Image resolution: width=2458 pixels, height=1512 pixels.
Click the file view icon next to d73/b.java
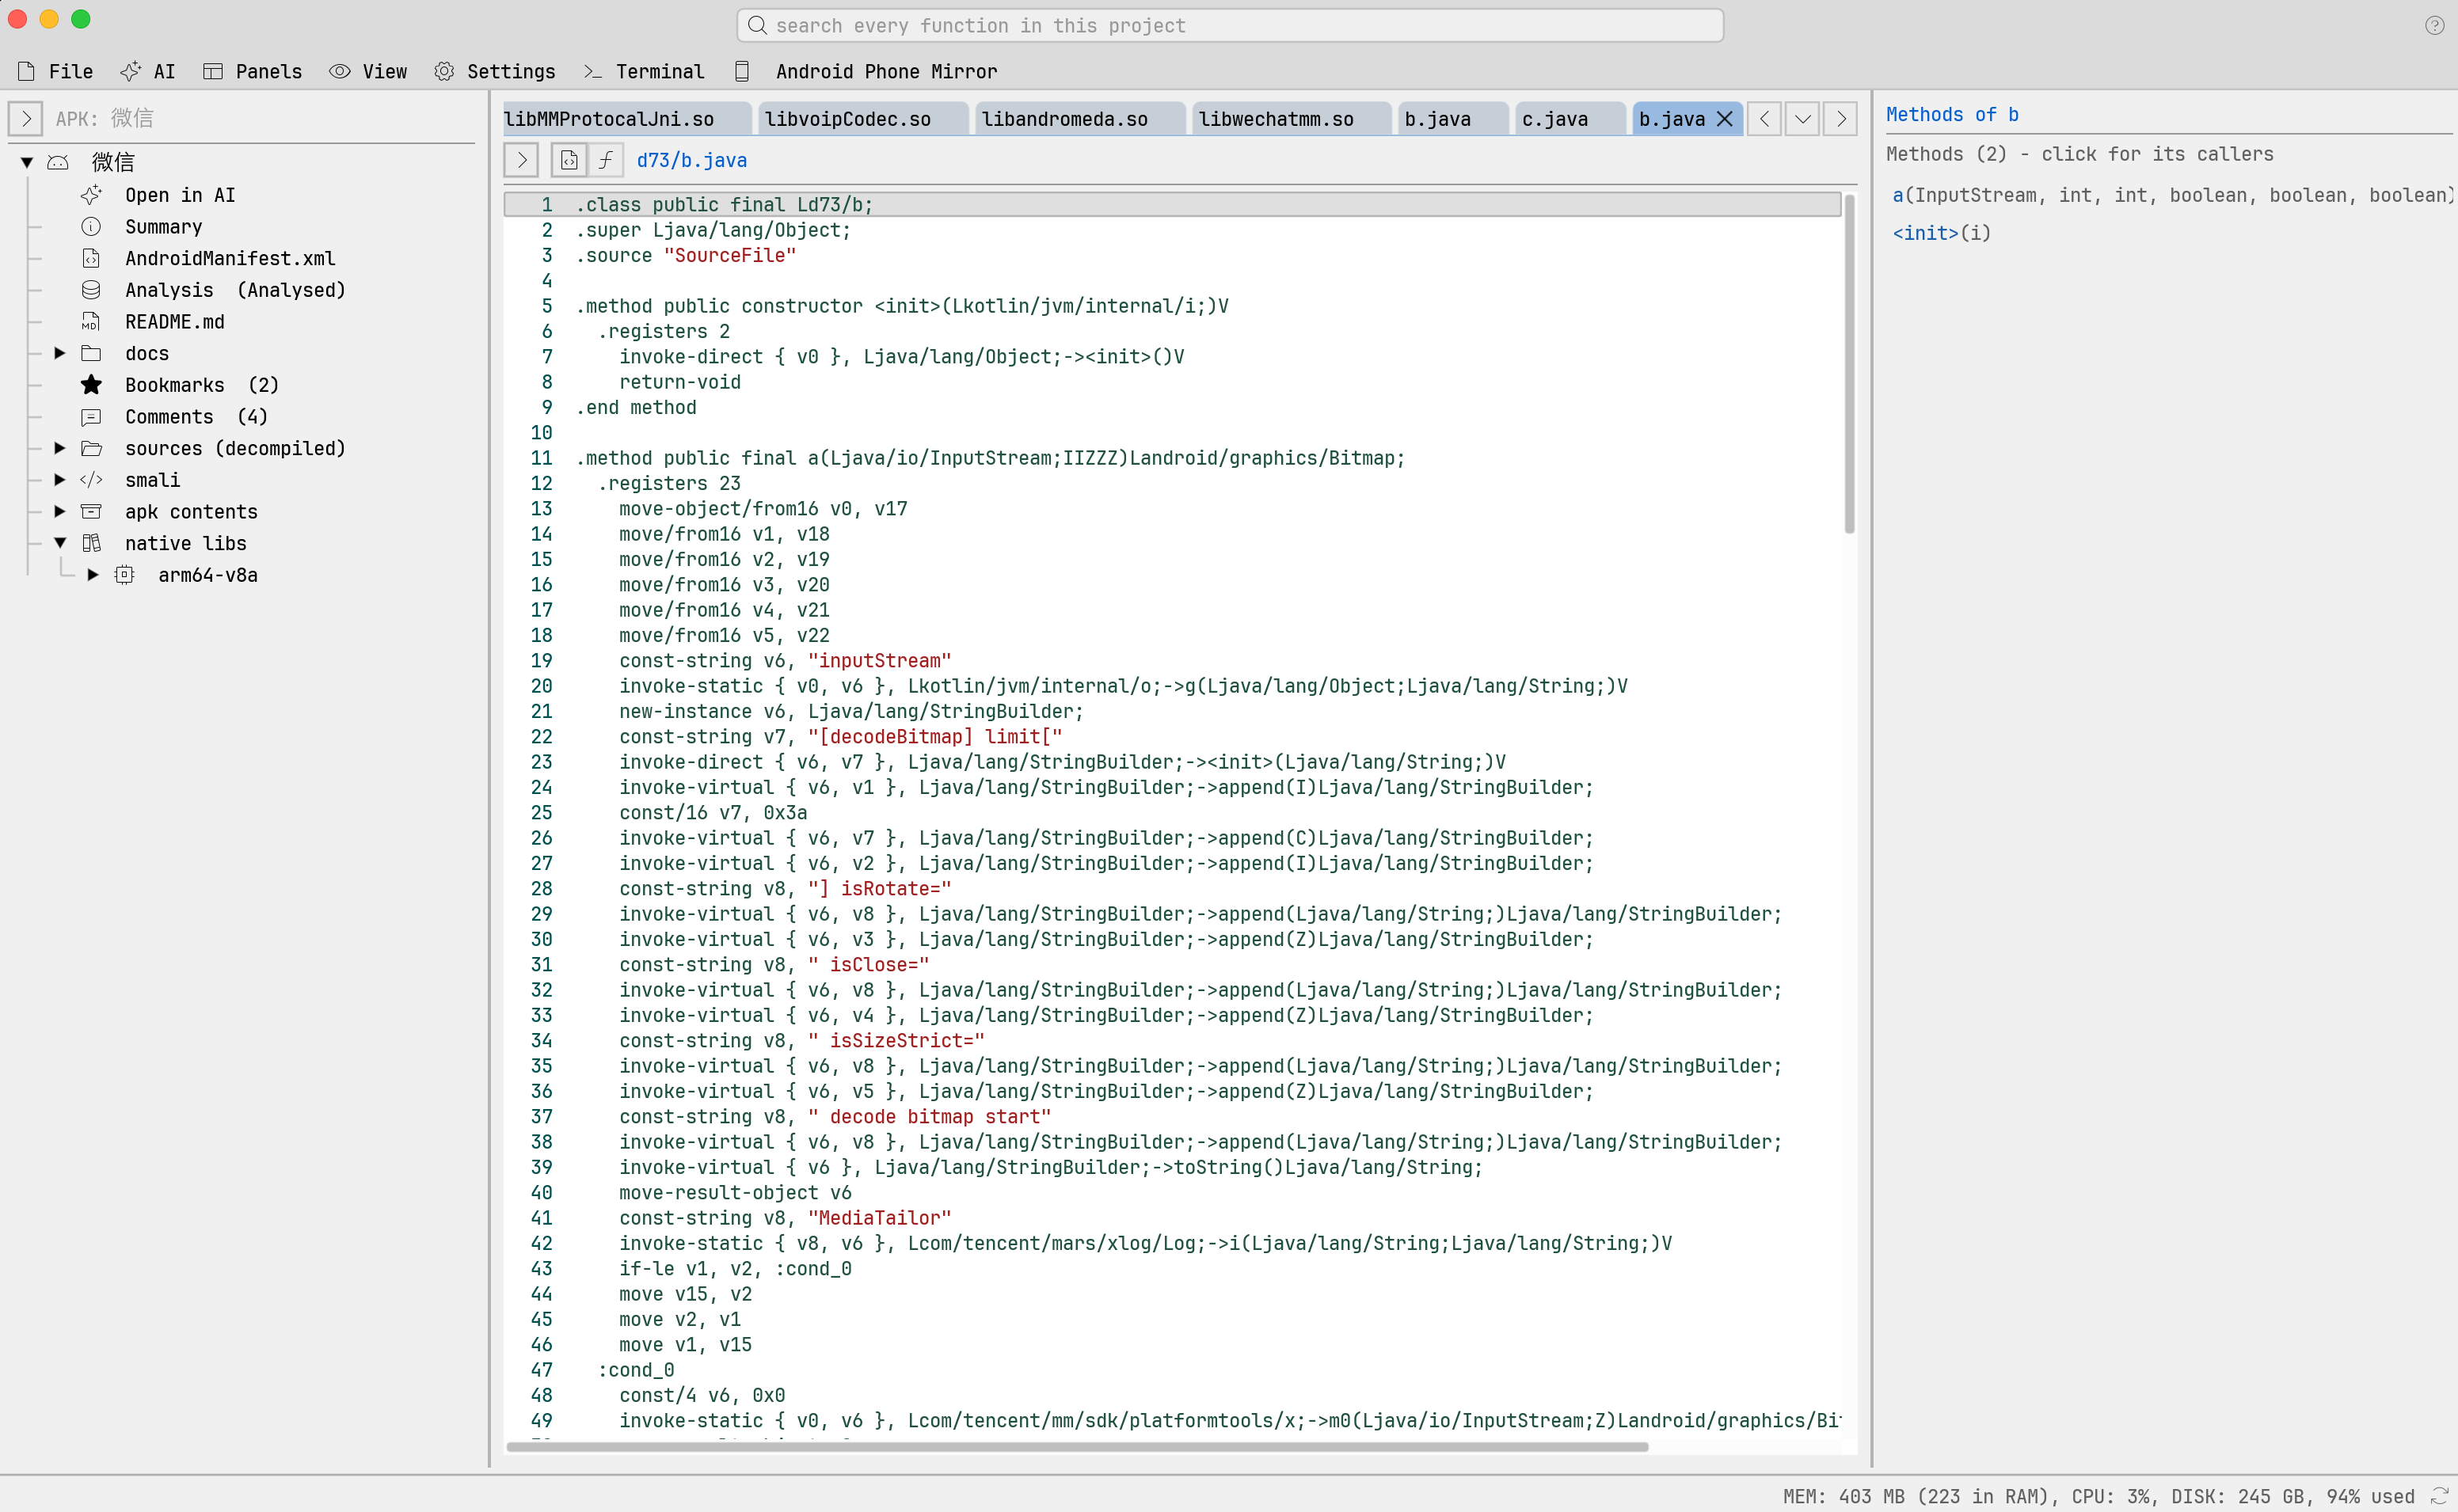(569, 160)
